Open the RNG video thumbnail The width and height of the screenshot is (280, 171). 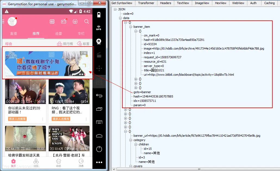(x=69, y=91)
